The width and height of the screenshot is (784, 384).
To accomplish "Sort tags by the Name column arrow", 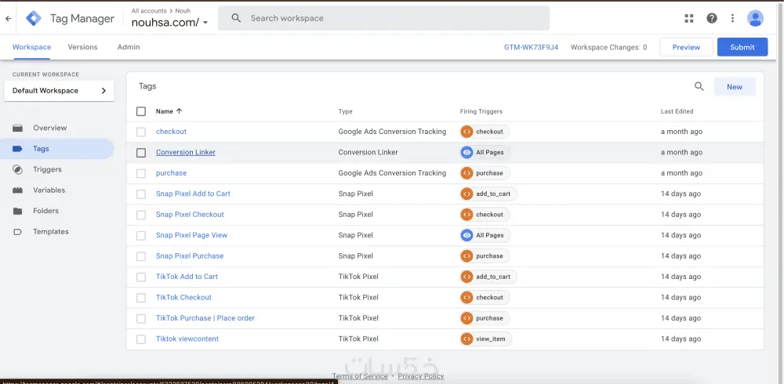I will [x=179, y=111].
